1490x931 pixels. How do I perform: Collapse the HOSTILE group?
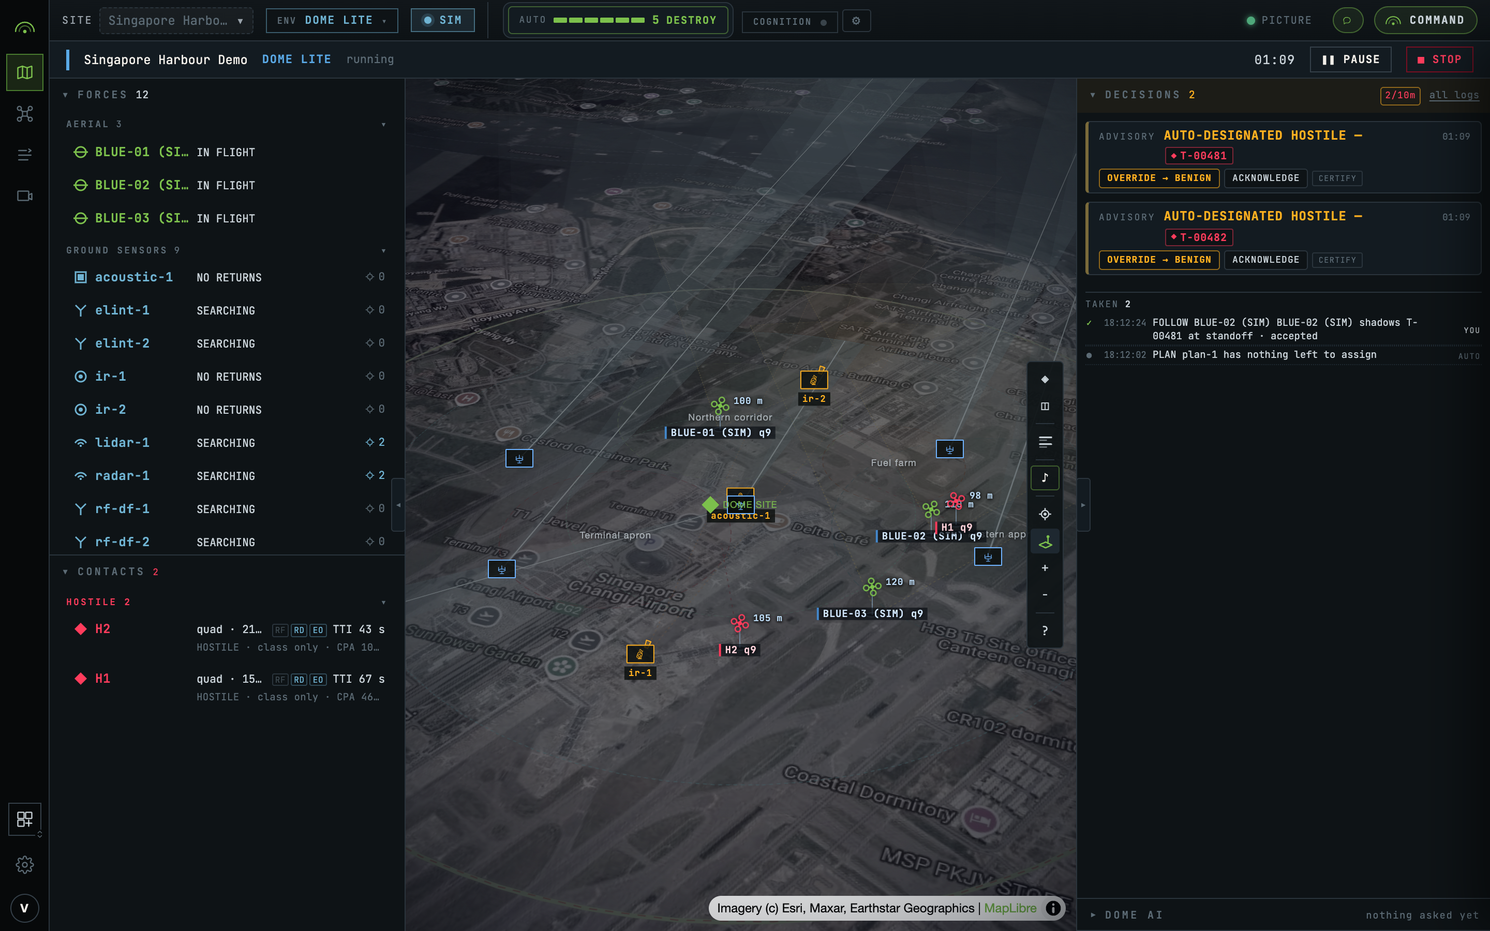click(383, 602)
